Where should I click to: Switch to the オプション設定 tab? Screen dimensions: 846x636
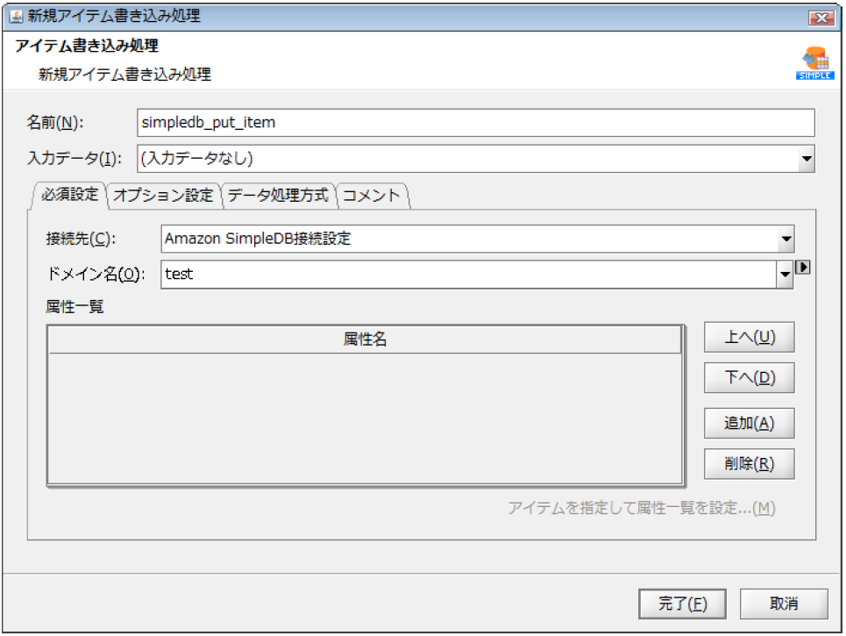[x=163, y=195]
